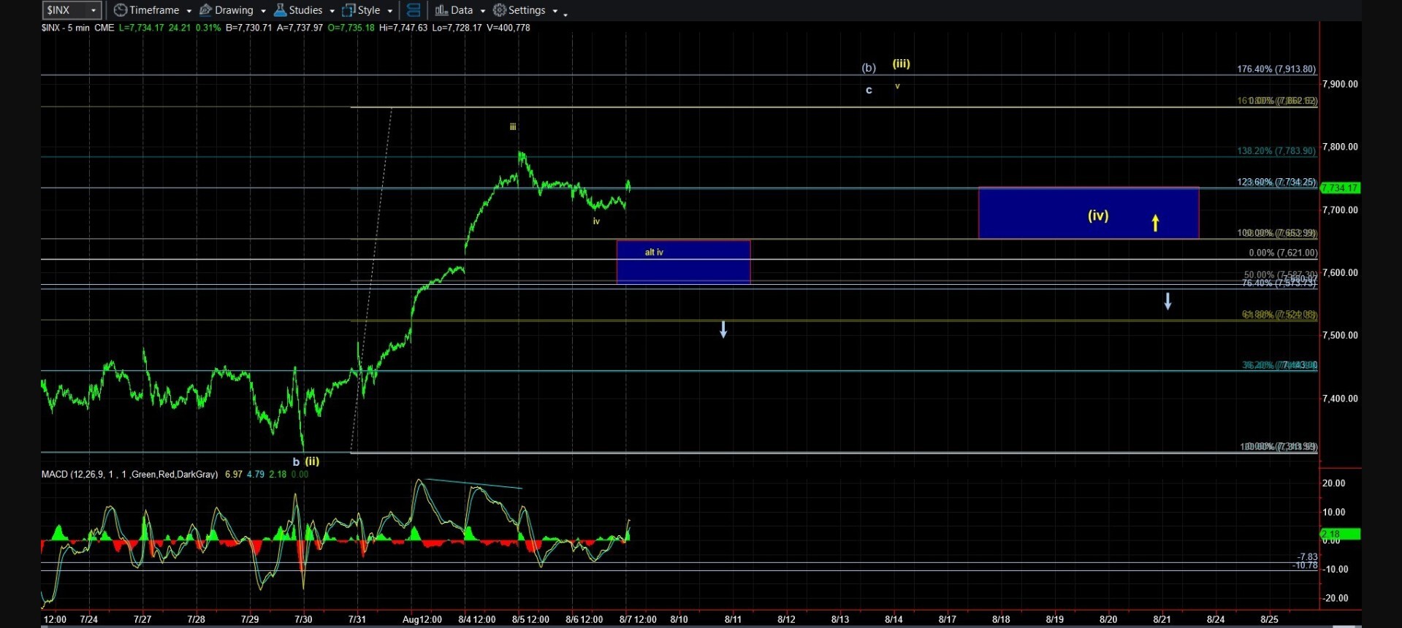Click the "B=7,730.71" bid readout

(x=248, y=28)
